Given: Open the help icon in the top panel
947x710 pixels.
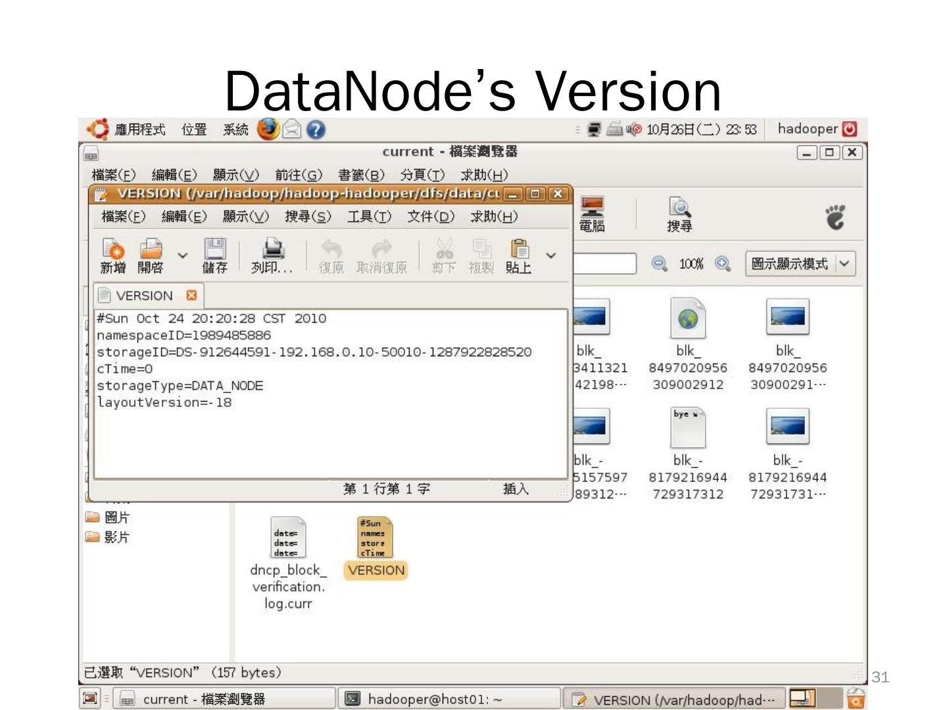Looking at the screenshot, I should coord(316,130).
